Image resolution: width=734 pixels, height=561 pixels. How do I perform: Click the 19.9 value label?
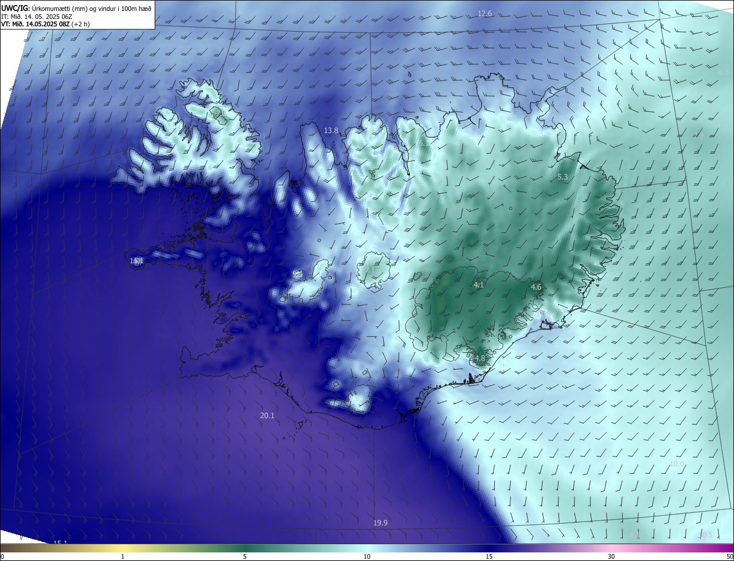click(380, 523)
